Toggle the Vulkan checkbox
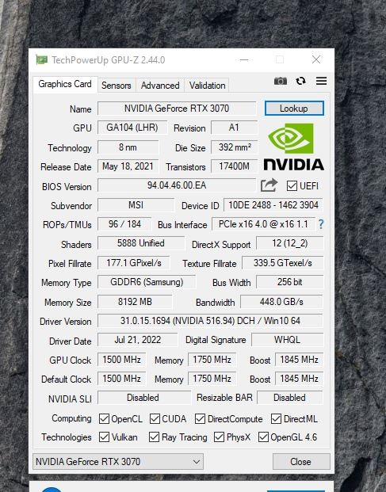Screen dimensions: 386x492 click(104, 437)
